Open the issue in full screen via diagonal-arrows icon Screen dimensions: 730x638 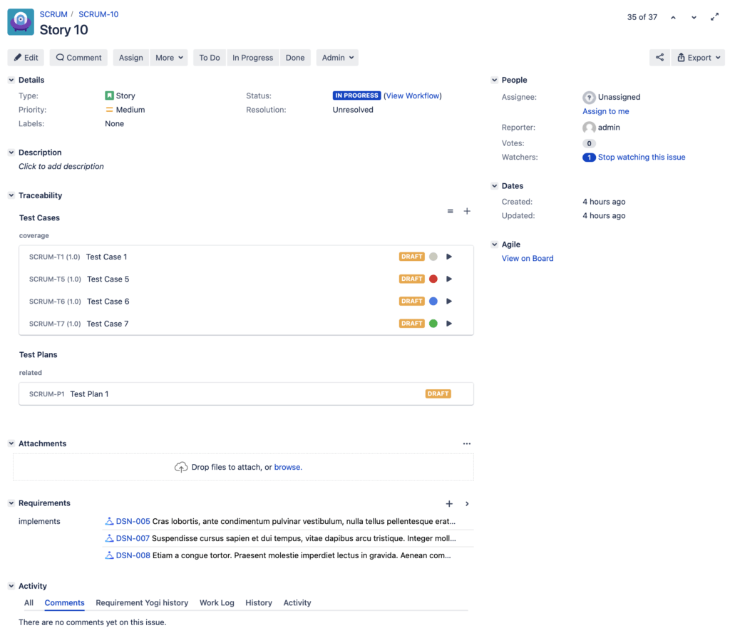[715, 16]
